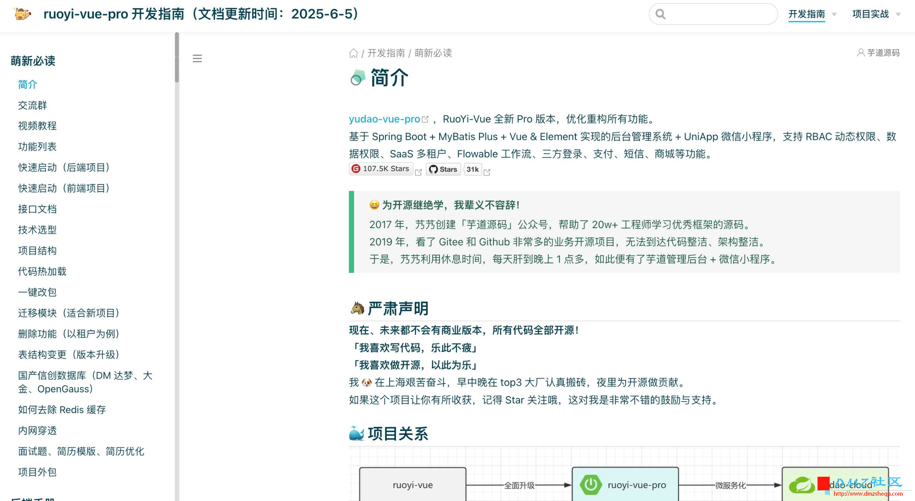
Task: Expand the 项目实战 dropdown arrow
Action: coord(898,14)
